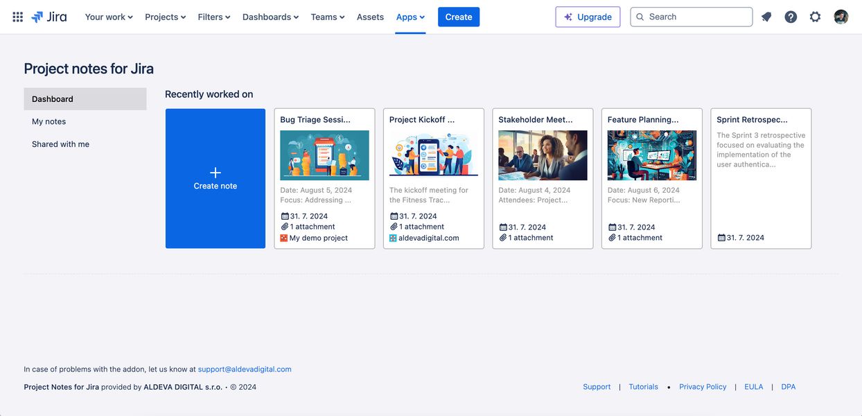Screen dimensions: 862x416
Task: Click the Feature Planning... title
Action: click(643, 119)
